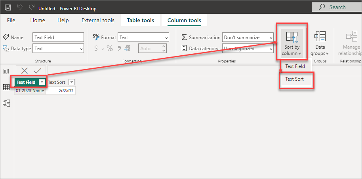Open the Data type dropdown
The width and height of the screenshot is (362, 179).
point(58,49)
